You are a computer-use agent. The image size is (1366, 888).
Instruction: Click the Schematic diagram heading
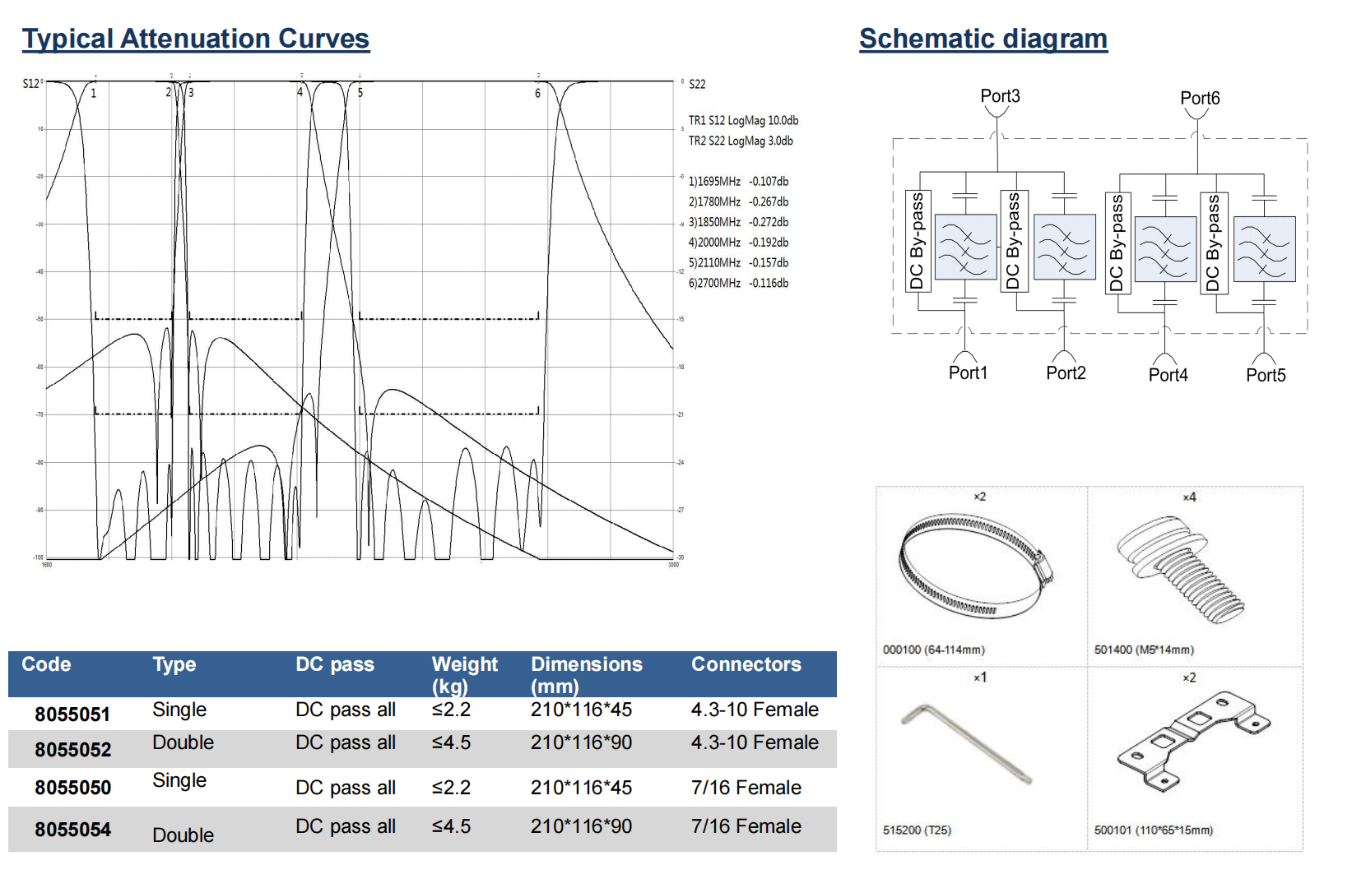click(x=983, y=39)
